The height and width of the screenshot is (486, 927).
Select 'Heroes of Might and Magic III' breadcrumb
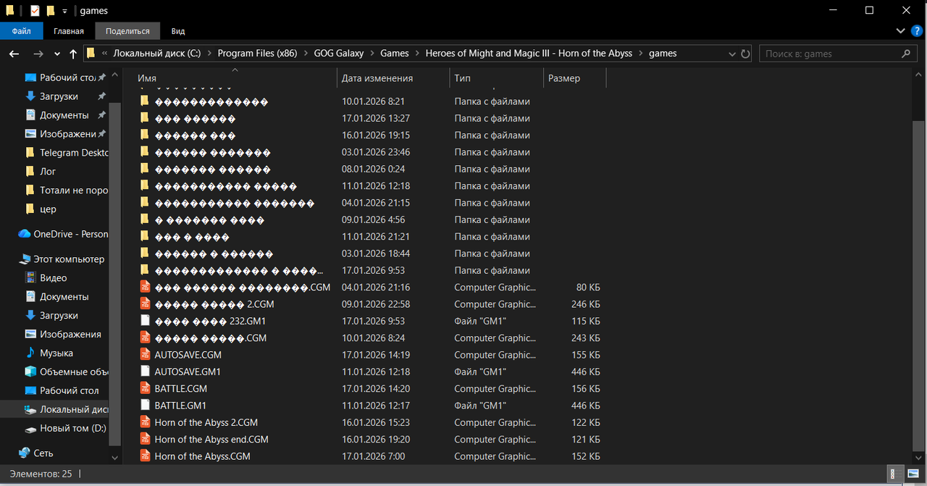coord(529,53)
